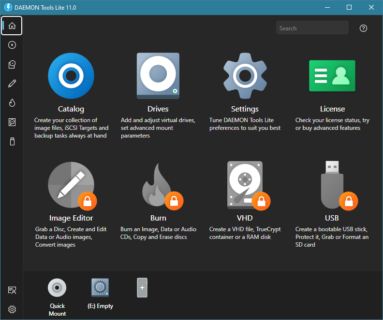Image resolution: width=383 pixels, height=320 pixels.
Task: Open the large Settings gear tile
Action: (245, 76)
